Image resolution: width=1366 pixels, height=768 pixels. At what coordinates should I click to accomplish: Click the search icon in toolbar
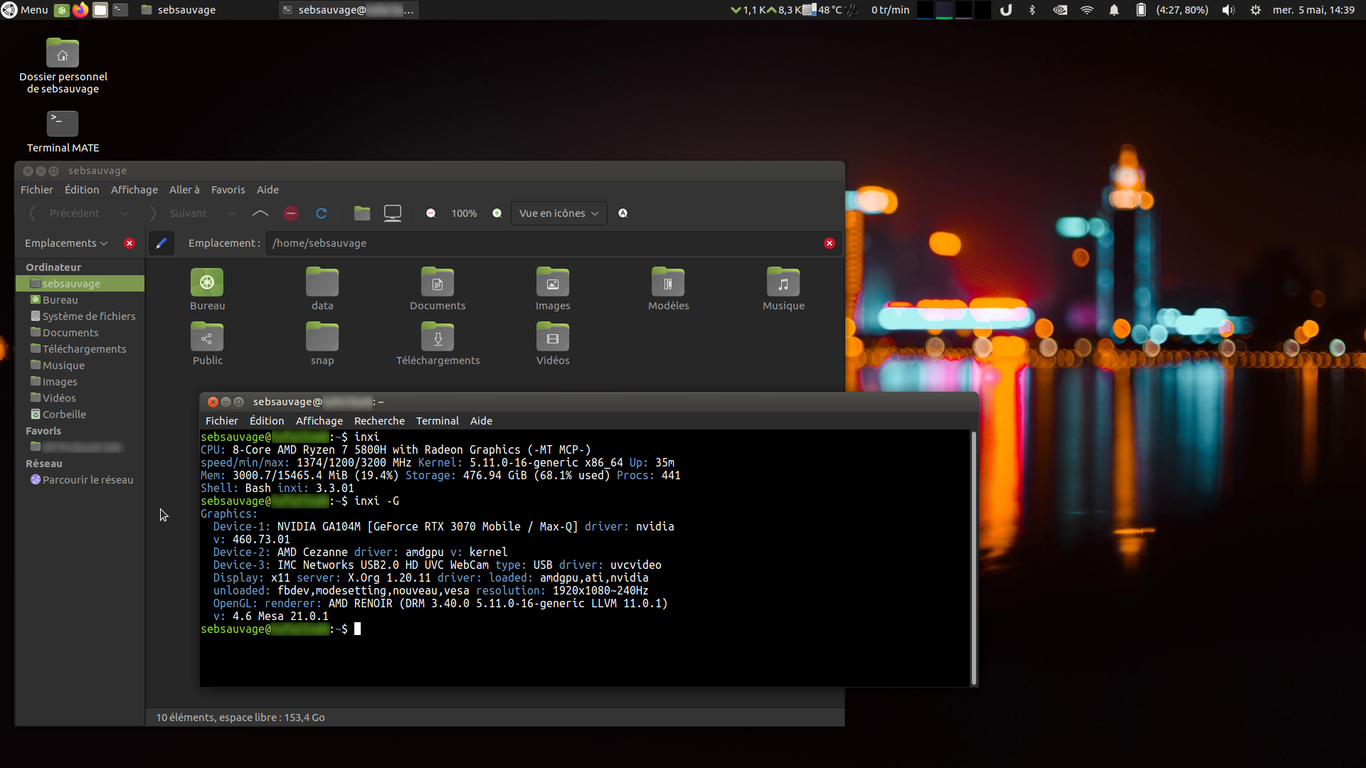tap(623, 213)
